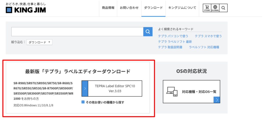
Task: Open the STORE cart icon
Action: point(207,8)
